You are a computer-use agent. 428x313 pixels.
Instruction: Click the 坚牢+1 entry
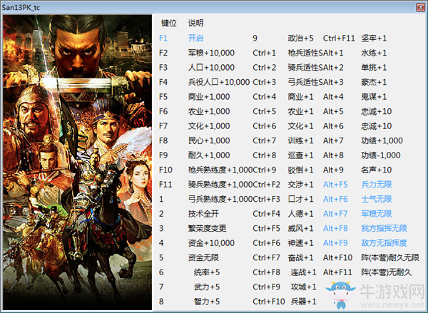click(x=374, y=38)
